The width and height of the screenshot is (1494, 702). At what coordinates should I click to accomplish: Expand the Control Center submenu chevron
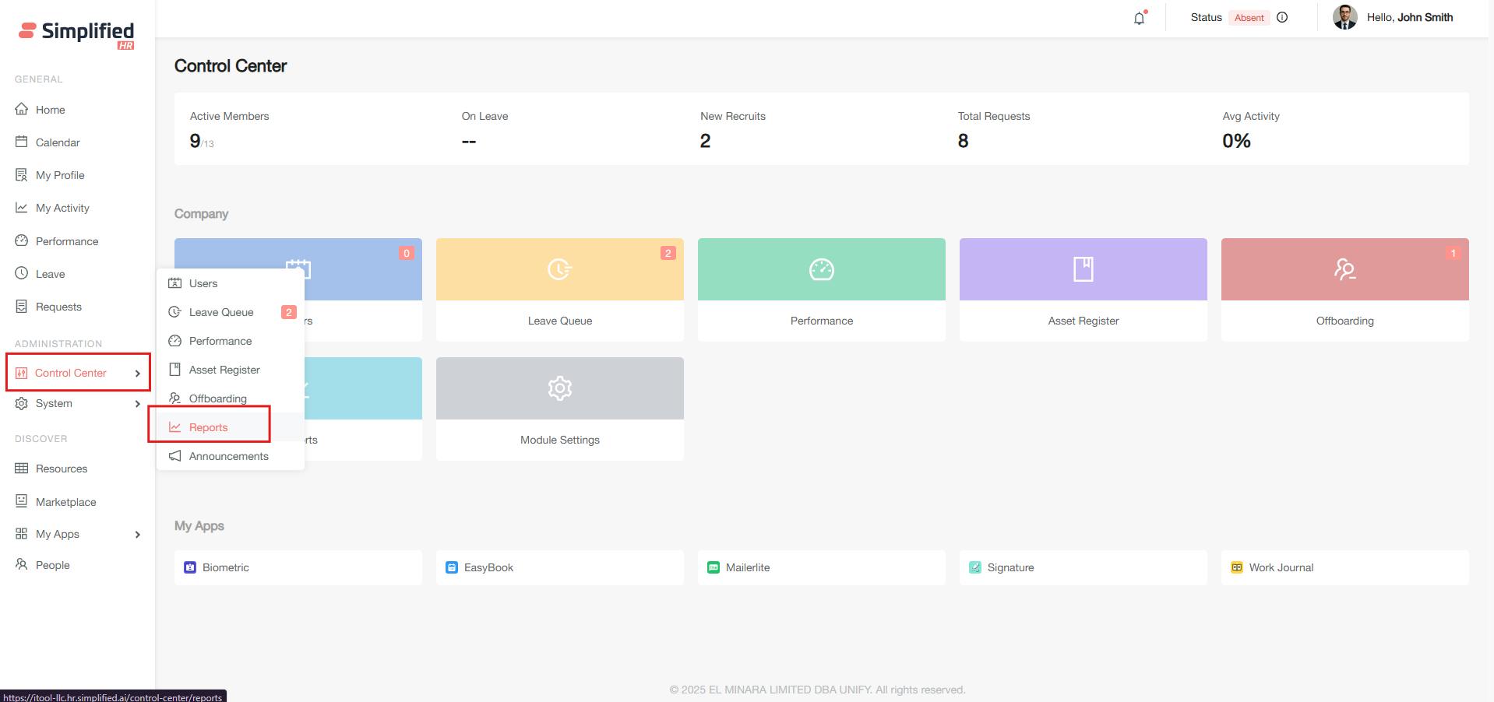pos(138,374)
